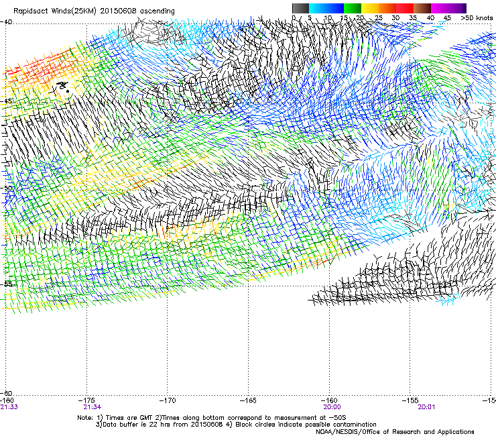Click the '35' legend scale label
This screenshot has width=496, height=436.
click(413, 18)
